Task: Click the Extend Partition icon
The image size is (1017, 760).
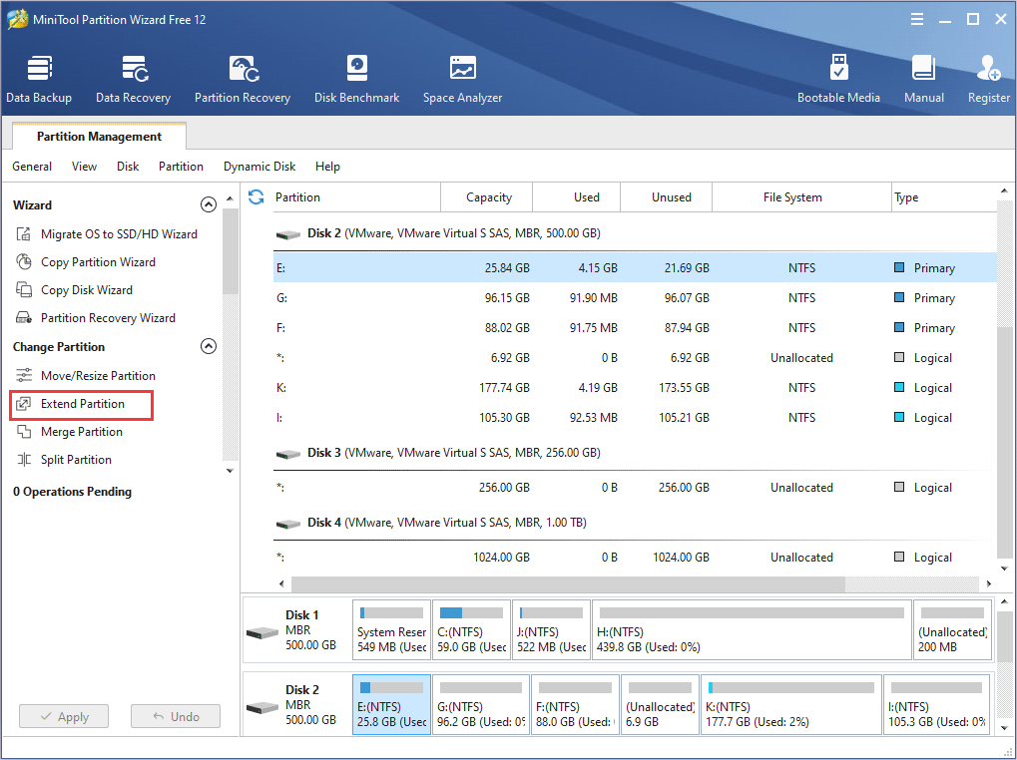Action: coord(23,404)
